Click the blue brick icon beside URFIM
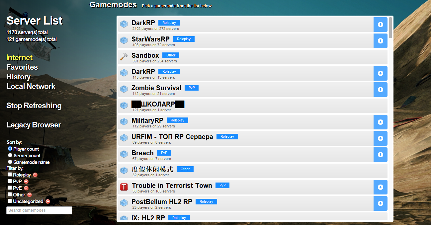This screenshot has width=431, height=225. point(124,138)
